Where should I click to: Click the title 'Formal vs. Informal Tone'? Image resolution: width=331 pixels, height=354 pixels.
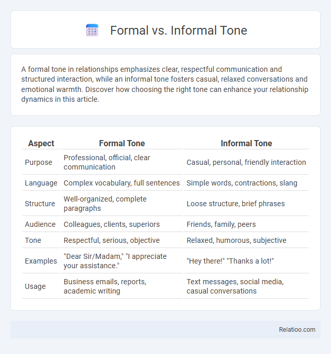tap(178, 30)
